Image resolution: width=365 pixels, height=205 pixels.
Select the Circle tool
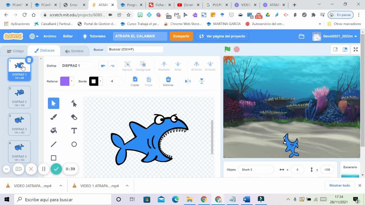click(x=74, y=144)
